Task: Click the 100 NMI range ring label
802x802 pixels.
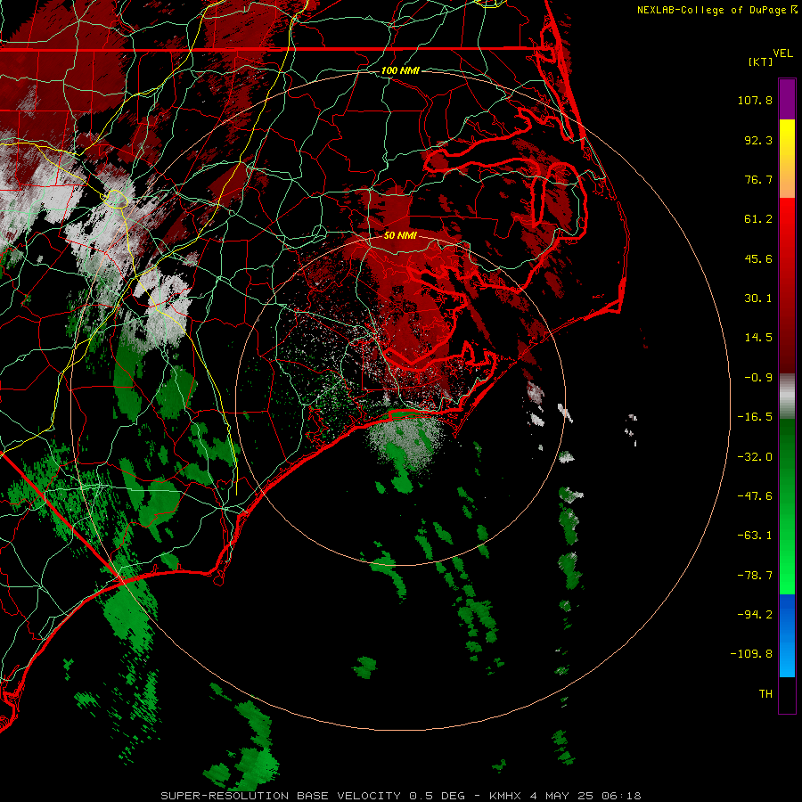Action: pyautogui.click(x=400, y=70)
